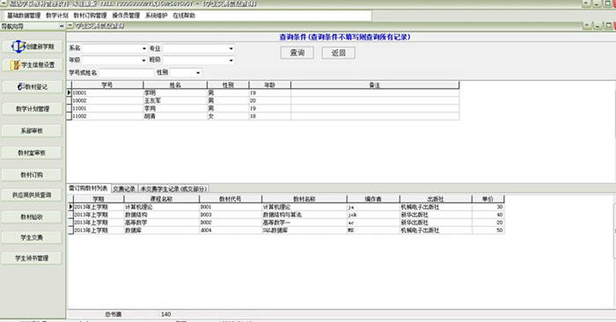The height and width of the screenshot is (322, 616).
Task: Open the 教材订购管理 menu
Action: point(90,15)
